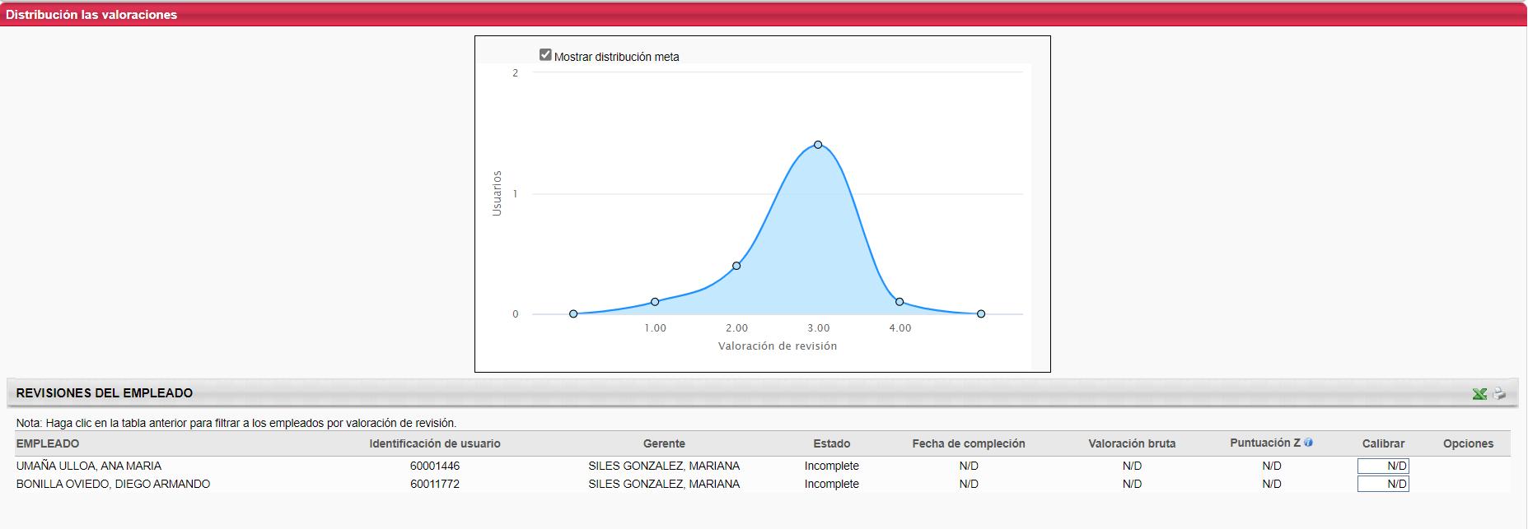Sort by Fecha de compleción column
The width and height of the screenshot is (1528, 529).
[969, 443]
